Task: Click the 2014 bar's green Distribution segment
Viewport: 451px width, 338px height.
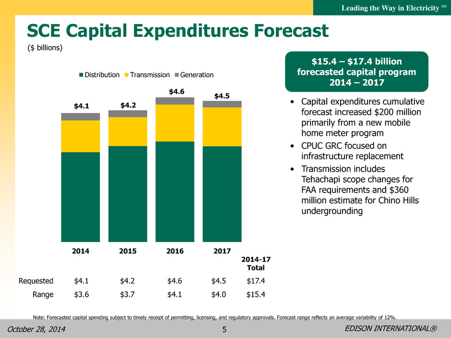Action: click(x=81, y=197)
